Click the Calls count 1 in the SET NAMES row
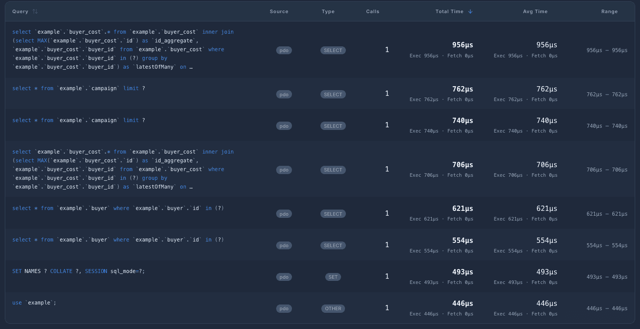The width and height of the screenshot is (640, 329). point(387,276)
